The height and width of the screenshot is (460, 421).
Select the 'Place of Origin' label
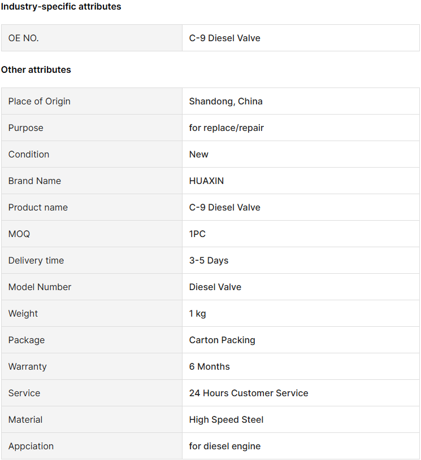point(40,101)
